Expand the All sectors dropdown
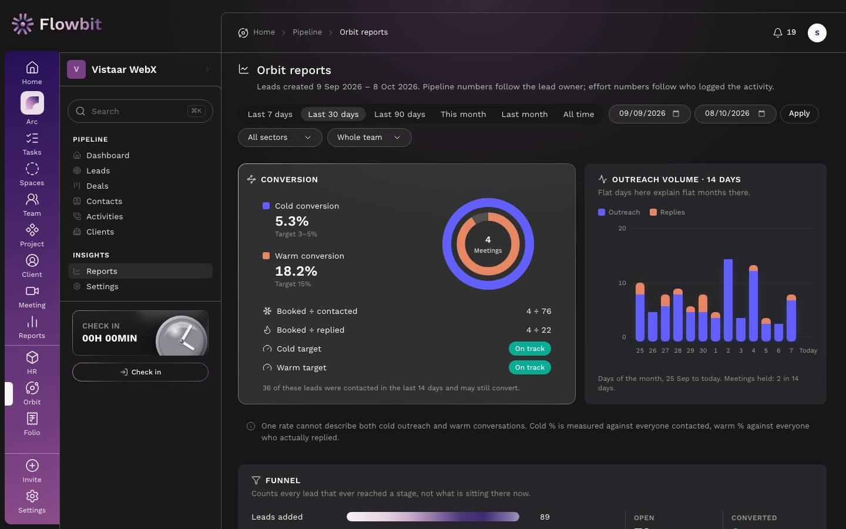The height and width of the screenshot is (529, 846). pyautogui.click(x=280, y=138)
